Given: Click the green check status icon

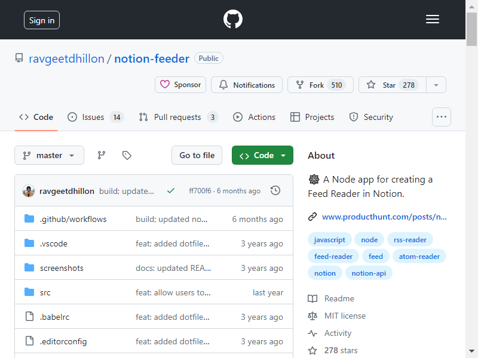Looking at the screenshot, I should (x=171, y=191).
